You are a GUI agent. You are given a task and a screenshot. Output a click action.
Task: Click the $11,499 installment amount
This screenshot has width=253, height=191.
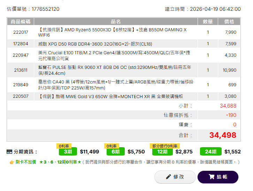90,152
